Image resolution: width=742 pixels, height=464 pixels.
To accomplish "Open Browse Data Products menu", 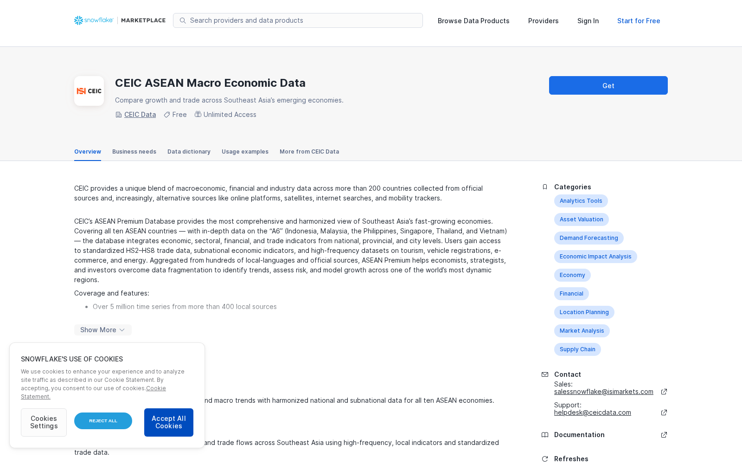I will click(473, 21).
